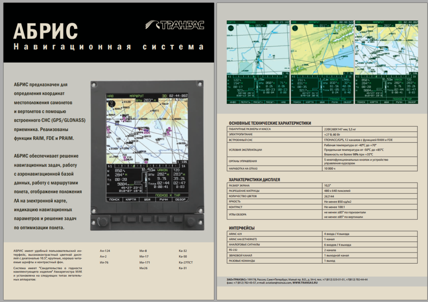
Task: Click the ОРГАНЫ УПРАВЛЕНИЯ row label
Action: point(243,161)
